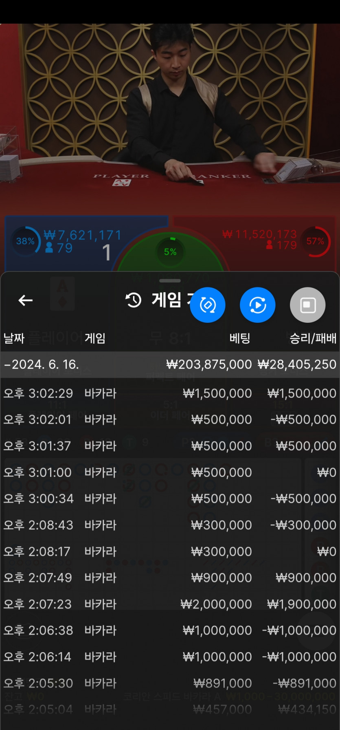The width and height of the screenshot is (340, 730).
Task: Tap the gray stop floating button
Action: pos(307,305)
